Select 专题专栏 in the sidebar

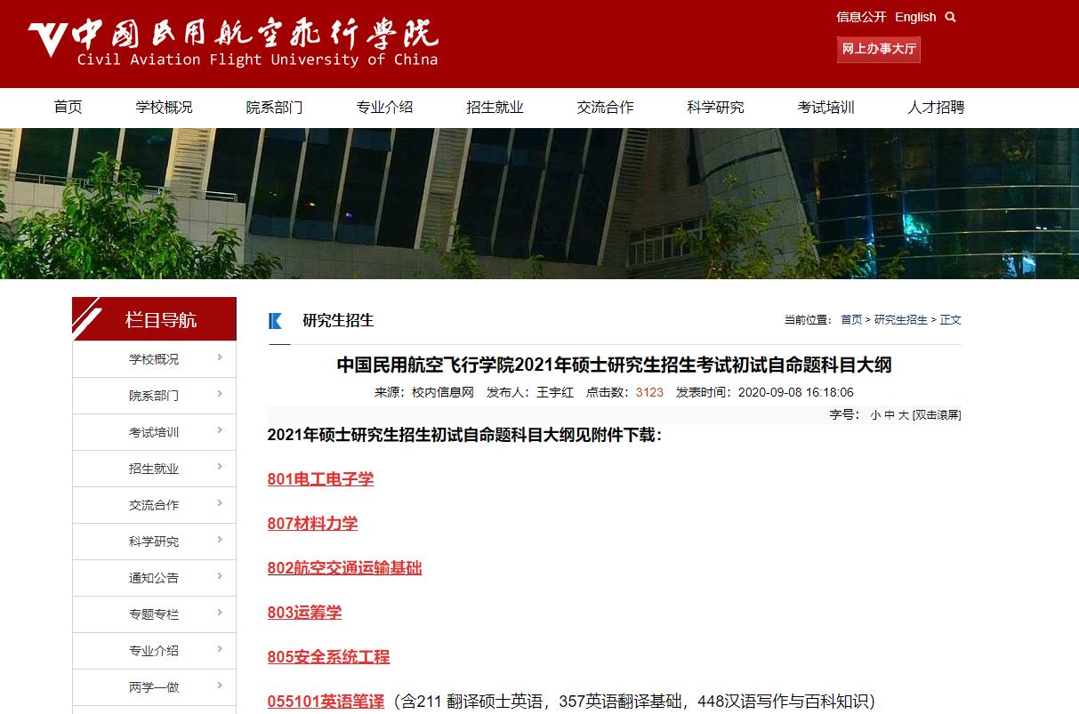tap(154, 614)
